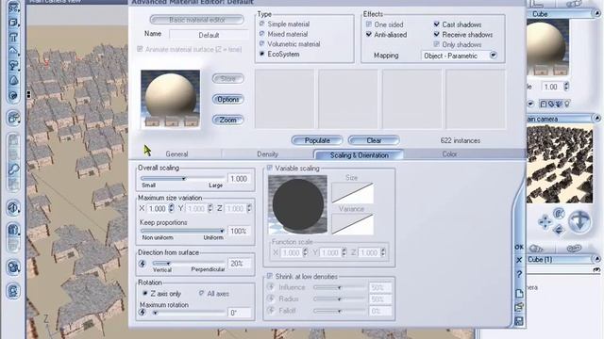Enable Shrink at low densities checkbox
Screen dimensions: 604x339
click(x=270, y=276)
